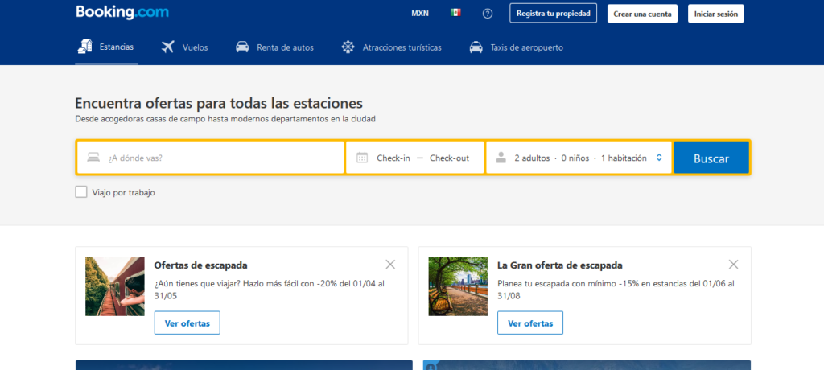Click the Atracciones turísticas ferris wheel icon

click(348, 47)
